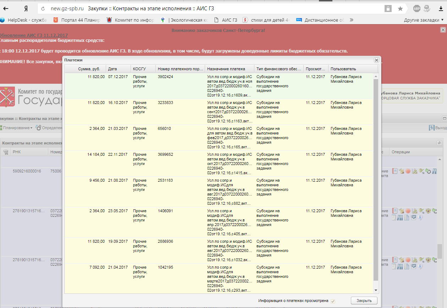This screenshot has width=447, height=308.
Task: Close the Платежи dialog with the X
Action: (376, 60)
